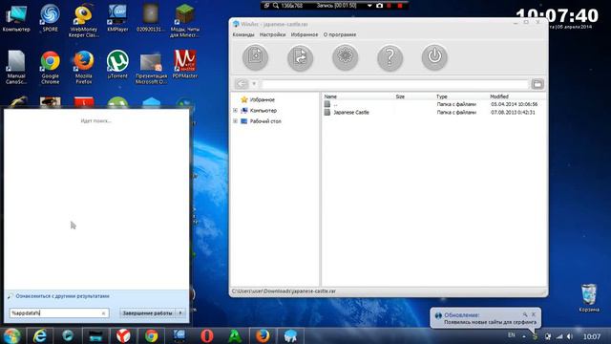Select the parent folder '..' row

click(432, 104)
